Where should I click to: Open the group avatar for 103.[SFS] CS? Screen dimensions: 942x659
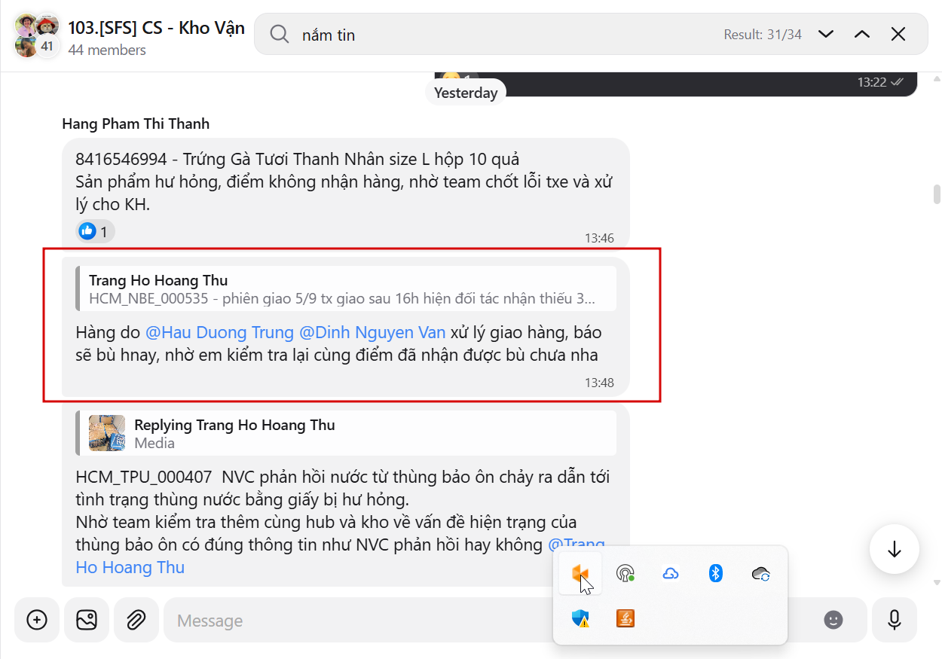[x=37, y=35]
